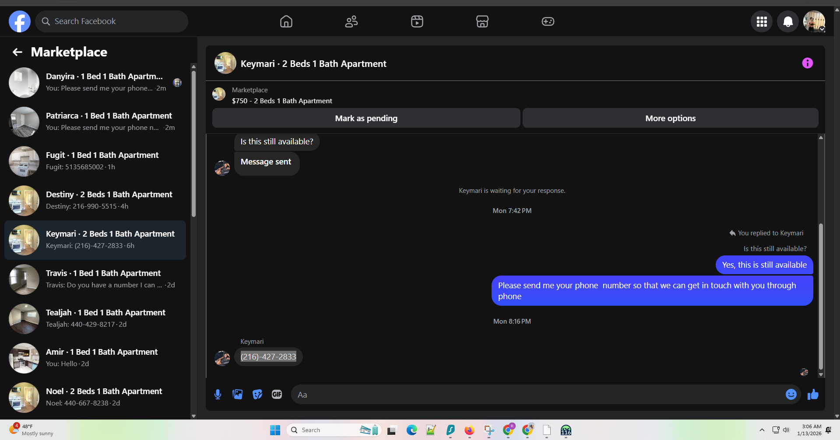840x440 pixels.
Task: Open Amir 1 Bed 1 Bath conversation
Action: [x=95, y=358]
